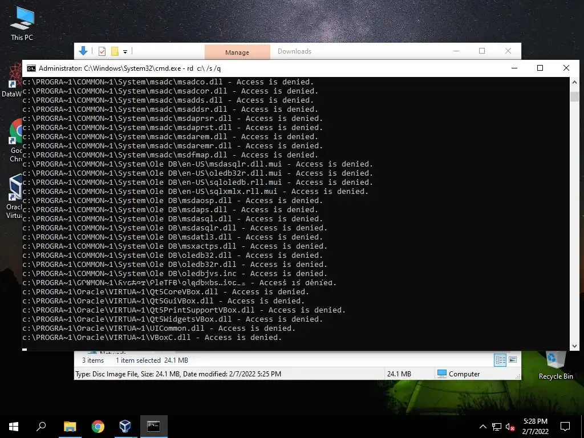Image resolution: width=584 pixels, height=438 pixels.
Task: Open Chrome from the taskbar
Action: 98,426
